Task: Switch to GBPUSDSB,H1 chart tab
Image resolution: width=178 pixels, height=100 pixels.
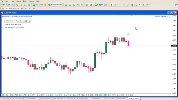Action: click(x=71, y=99)
